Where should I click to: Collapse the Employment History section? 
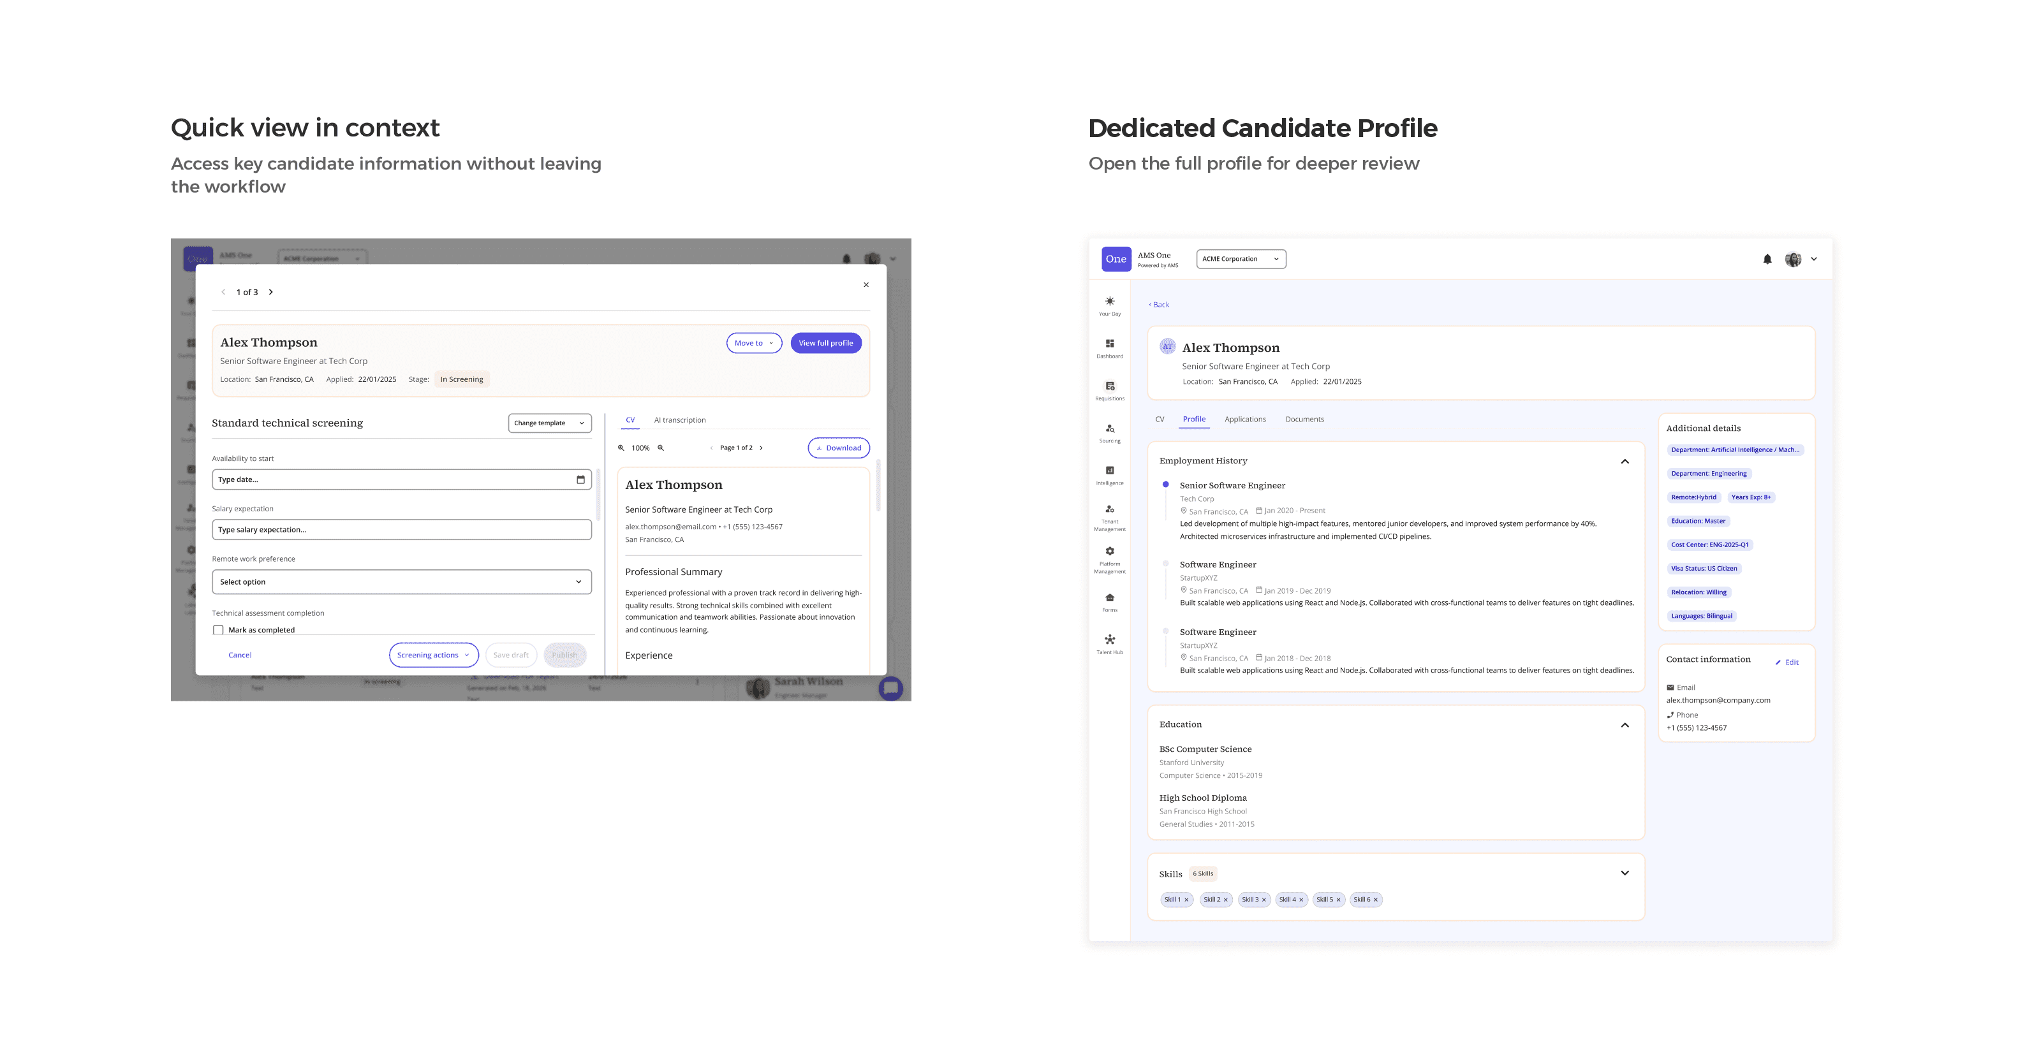click(x=1625, y=461)
